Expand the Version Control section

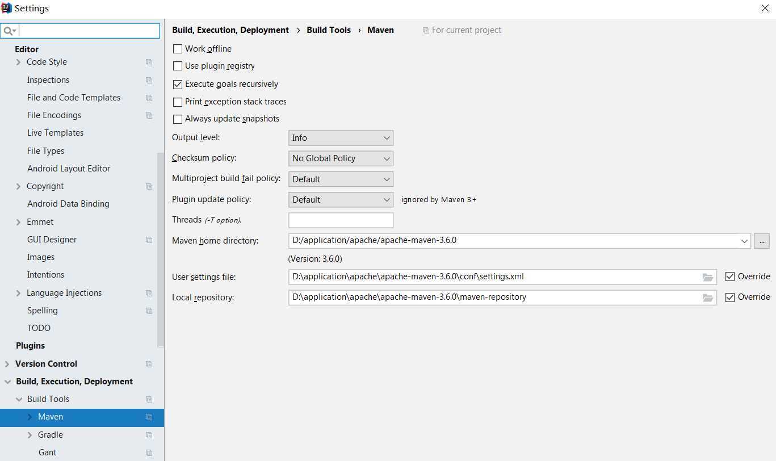point(7,364)
